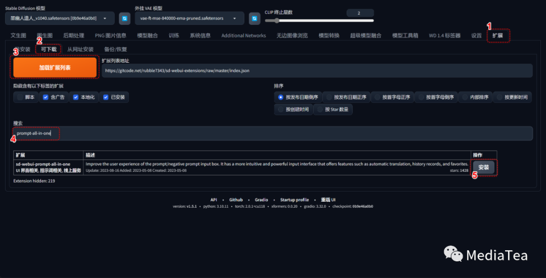Refresh the external VAE model list

tap(254, 18)
